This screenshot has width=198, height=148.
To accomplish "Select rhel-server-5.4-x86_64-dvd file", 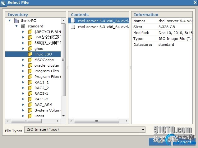I will click(x=99, y=21).
